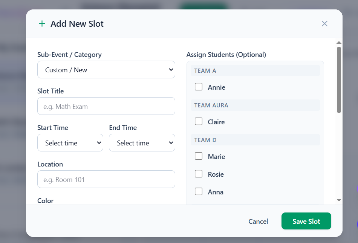
Task: Toggle the Anna checkbox
Action: click(199, 192)
